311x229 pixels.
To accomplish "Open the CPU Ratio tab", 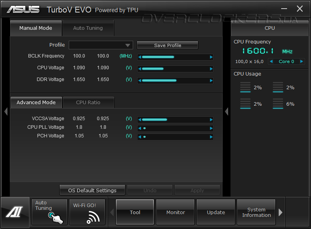I will [x=88, y=103].
